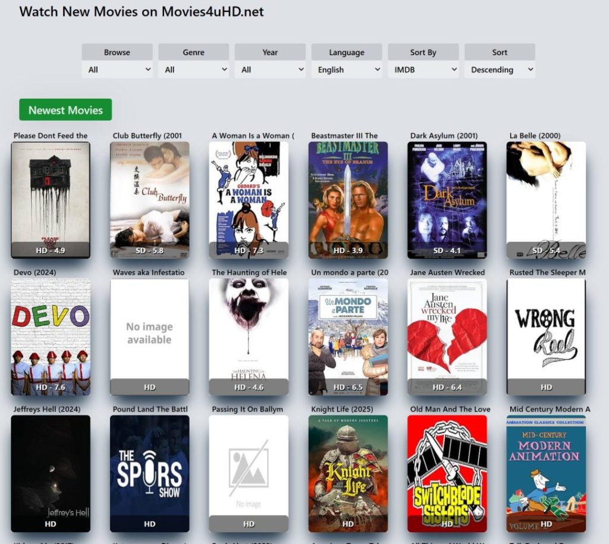This screenshot has width=609, height=544.
Task: Click the Watch New Movies on Movies4uHD.net heading
Action: [142, 11]
